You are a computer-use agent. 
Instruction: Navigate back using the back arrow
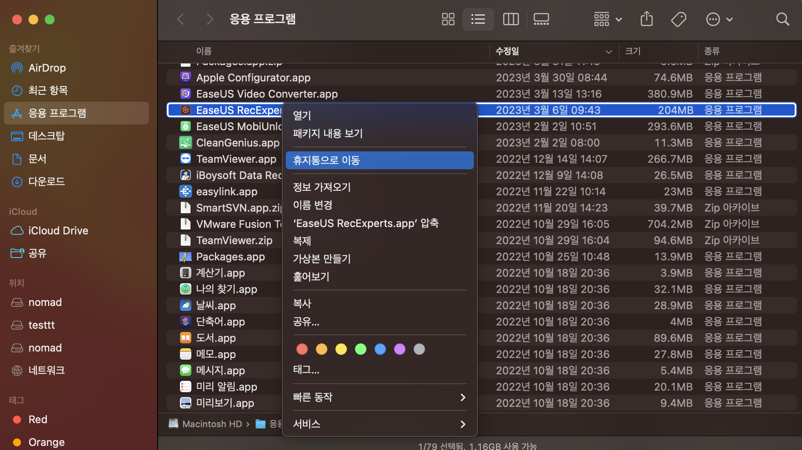pos(181,19)
